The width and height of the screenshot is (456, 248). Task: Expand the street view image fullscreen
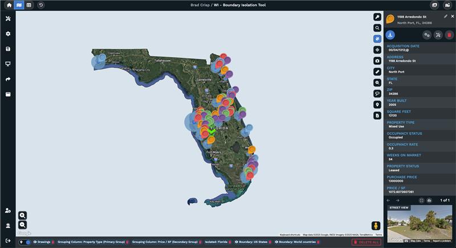[x=422, y=200]
